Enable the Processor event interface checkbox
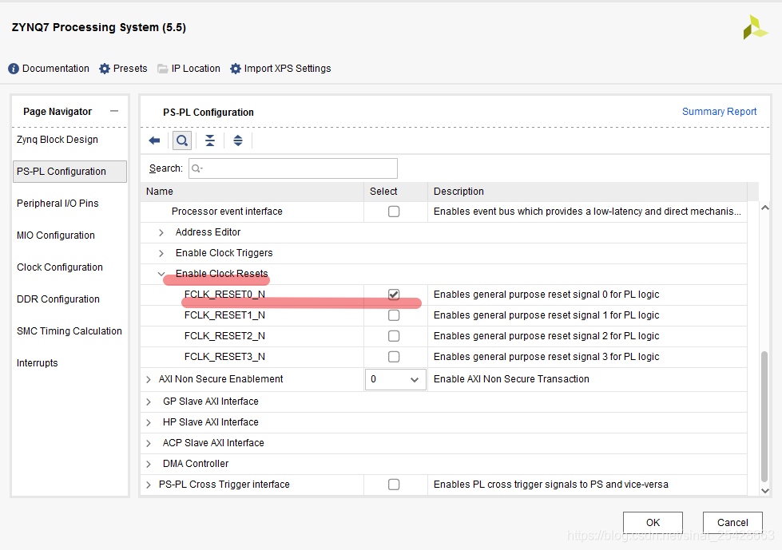This screenshot has width=782, height=550. (x=394, y=212)
